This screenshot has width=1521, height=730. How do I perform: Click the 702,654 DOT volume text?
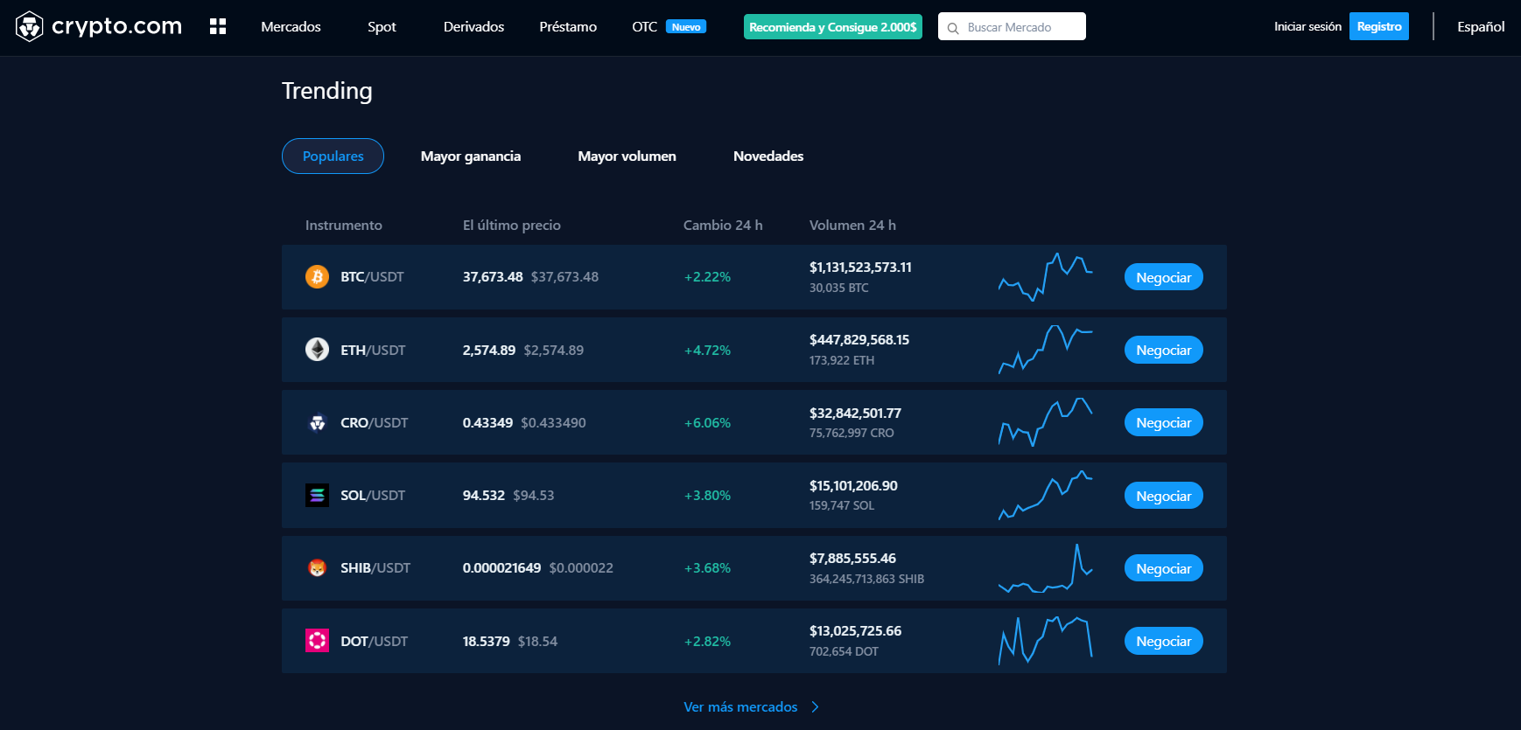(844, 651)
